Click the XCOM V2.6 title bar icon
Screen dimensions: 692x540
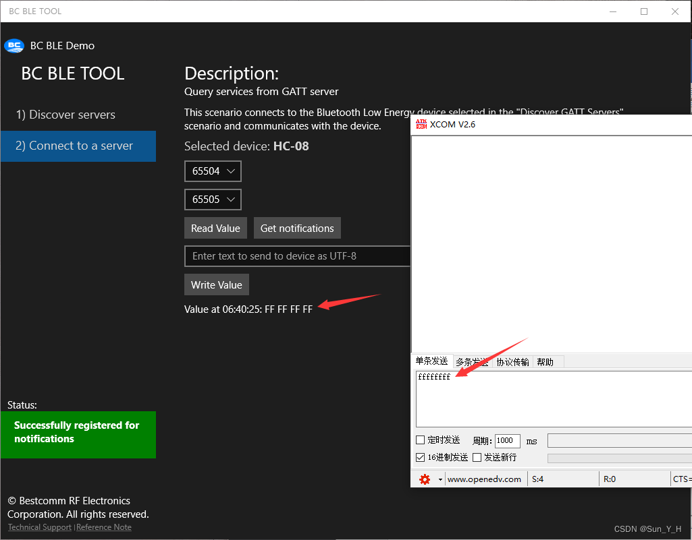tap(421, 124)
